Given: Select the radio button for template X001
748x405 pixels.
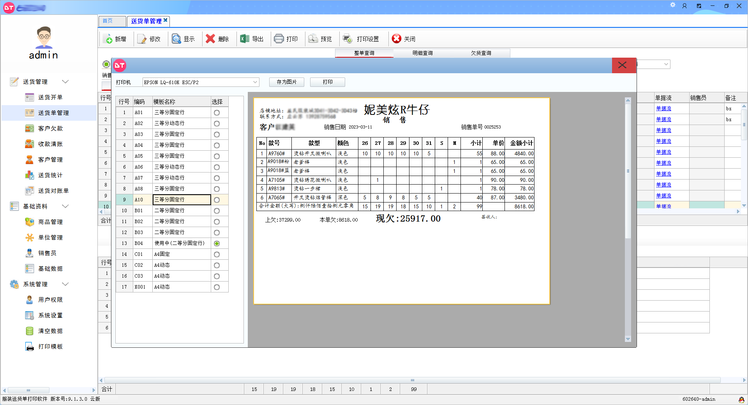Looking at the screenshot, I should pyautogui.click(x=217, y=287).
